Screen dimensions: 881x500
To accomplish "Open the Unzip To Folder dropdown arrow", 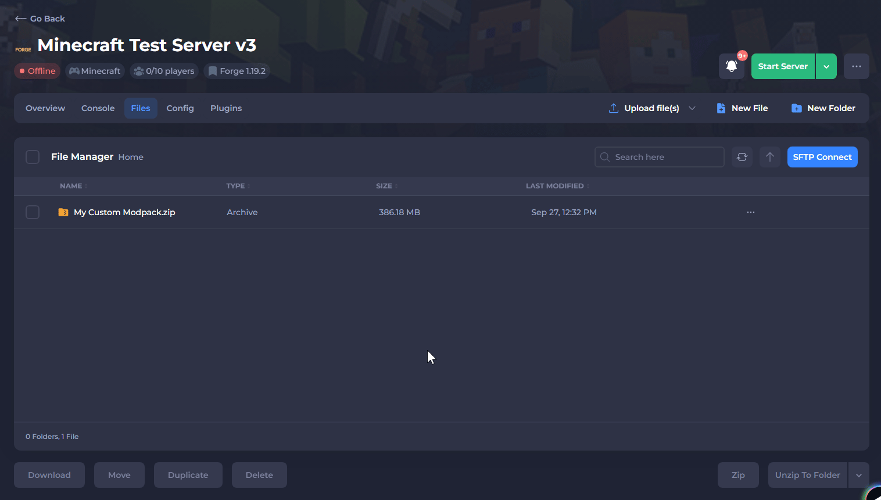I will click(x=859, y=475).
